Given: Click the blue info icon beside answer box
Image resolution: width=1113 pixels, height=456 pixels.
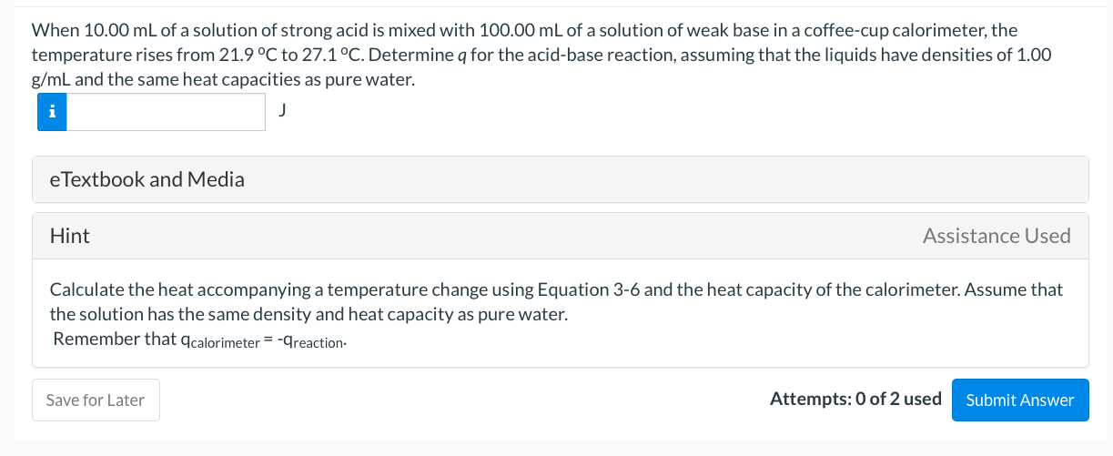Looking at the screenshot, I should point(52,112).
